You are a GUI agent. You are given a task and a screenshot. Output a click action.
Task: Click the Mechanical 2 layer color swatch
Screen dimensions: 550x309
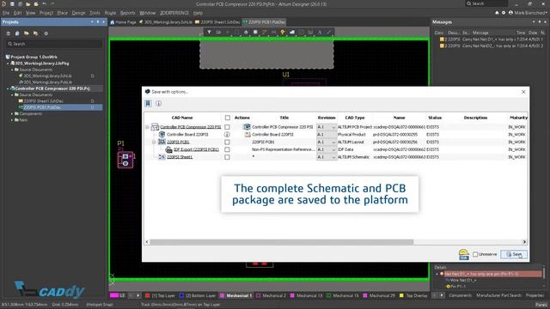[x=259, y=295]
